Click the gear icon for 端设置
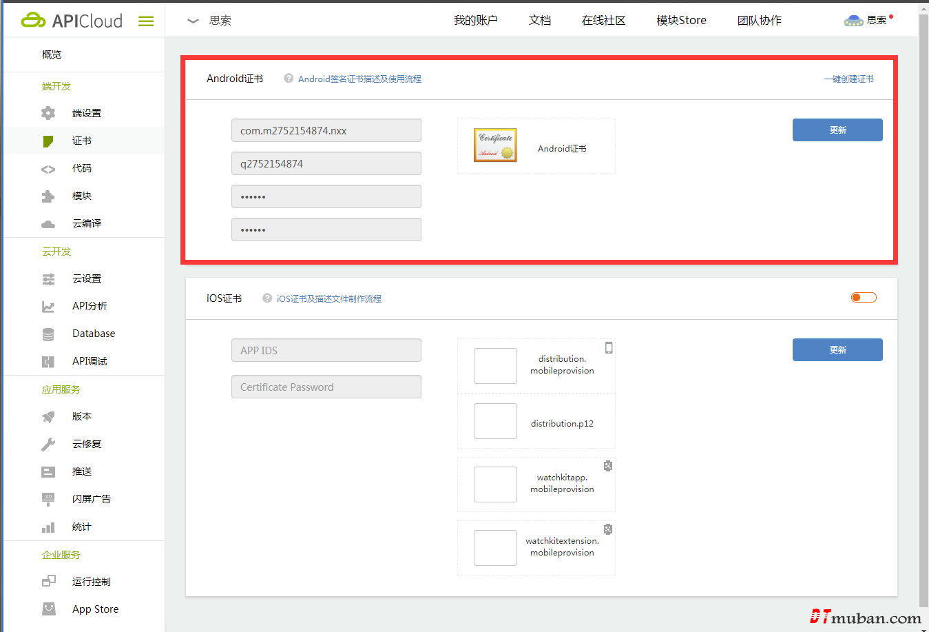This screenshot has width=929, height=632. tap(48, 113)
